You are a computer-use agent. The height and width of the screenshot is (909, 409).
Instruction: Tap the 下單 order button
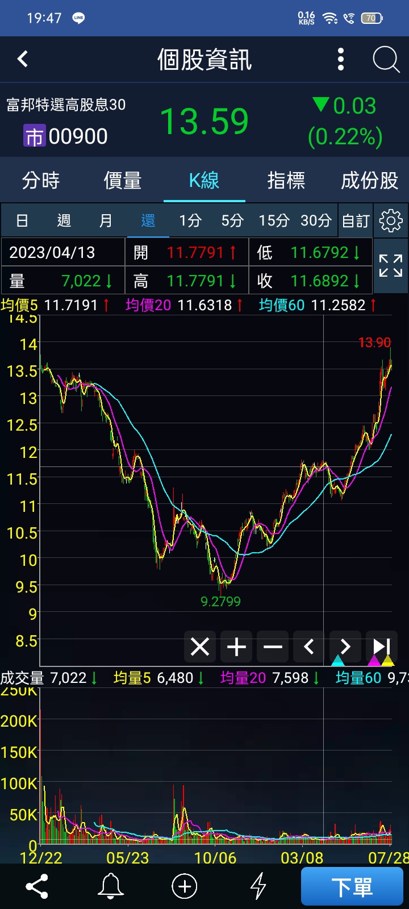pos(352,886)
